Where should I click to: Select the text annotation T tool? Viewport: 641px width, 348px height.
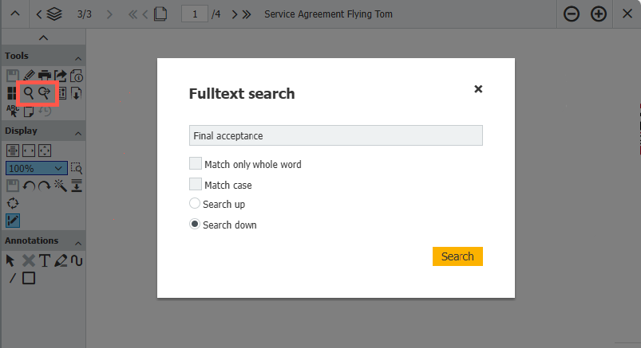click(x=45, y=260)
